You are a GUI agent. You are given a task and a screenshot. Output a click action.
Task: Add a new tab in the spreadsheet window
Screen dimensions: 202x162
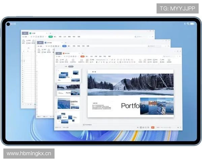(50, 33)
